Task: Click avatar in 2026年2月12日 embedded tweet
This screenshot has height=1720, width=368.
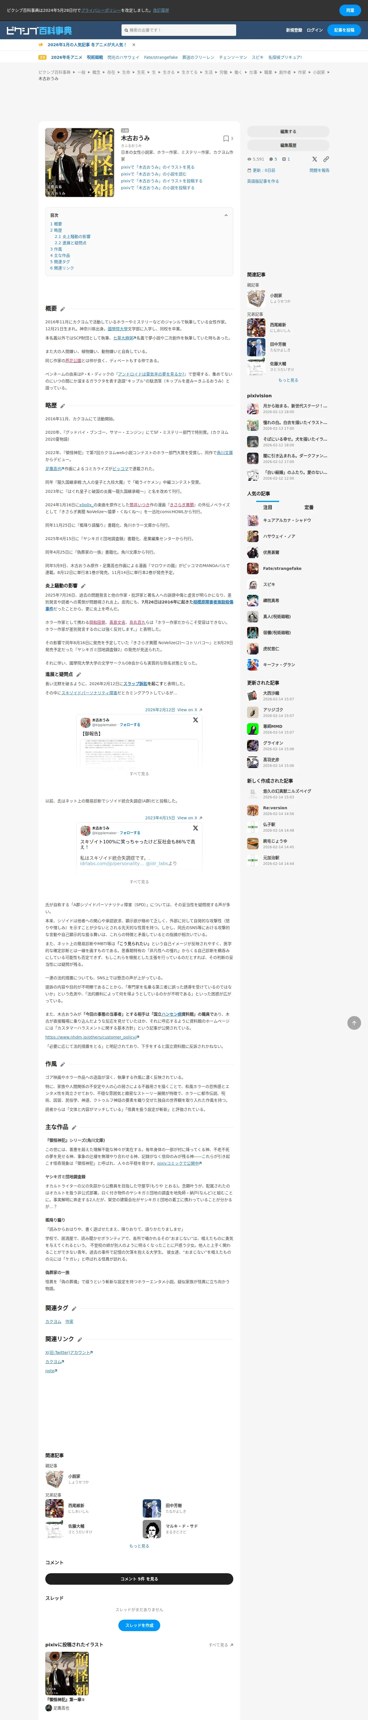Action: click(85, 722)
